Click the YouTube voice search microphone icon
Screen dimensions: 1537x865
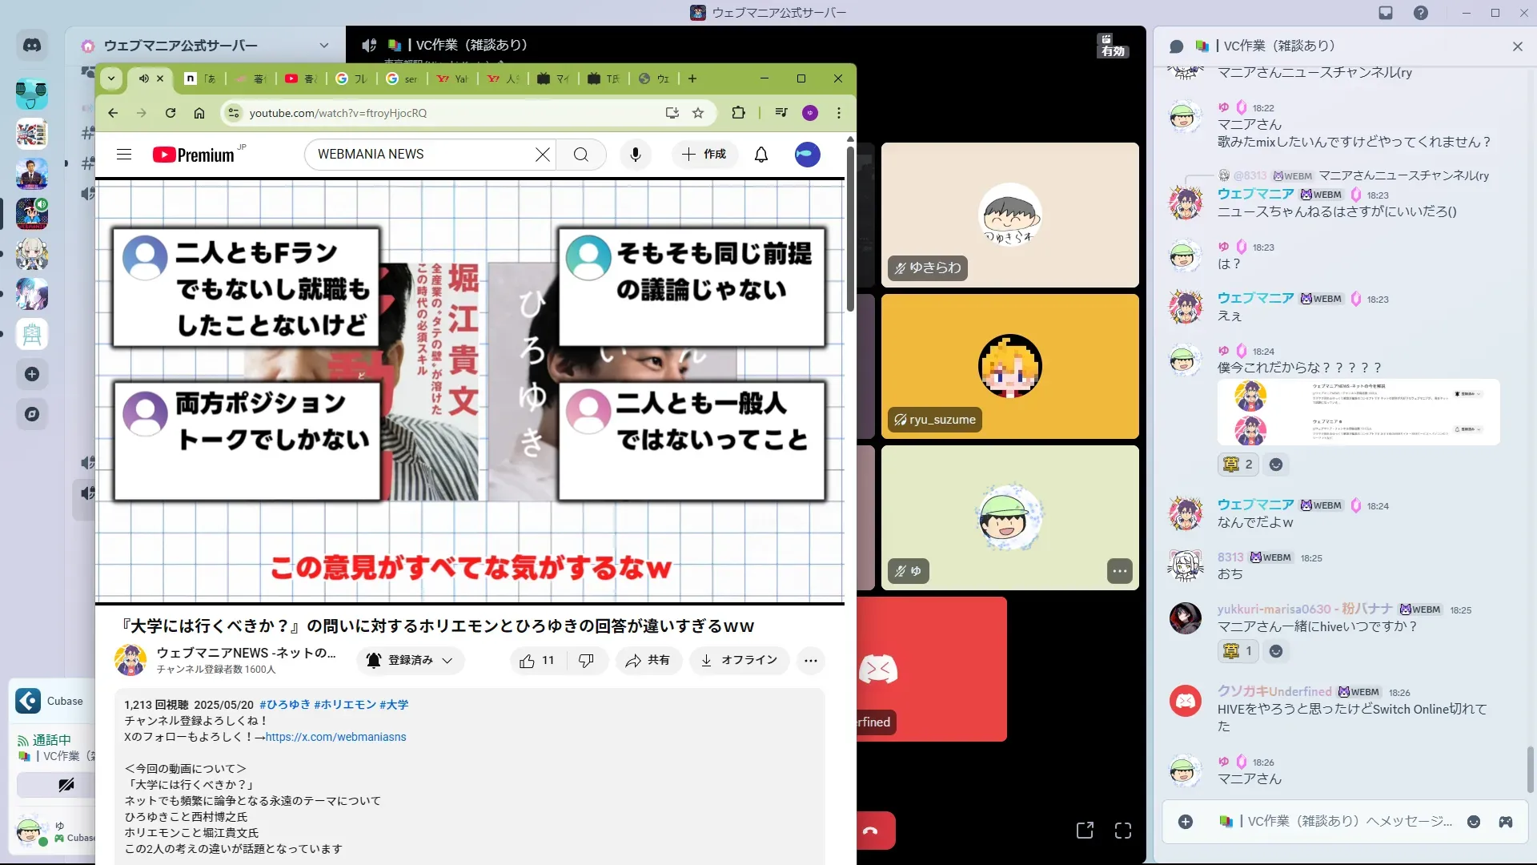click(x=635, y=155)
